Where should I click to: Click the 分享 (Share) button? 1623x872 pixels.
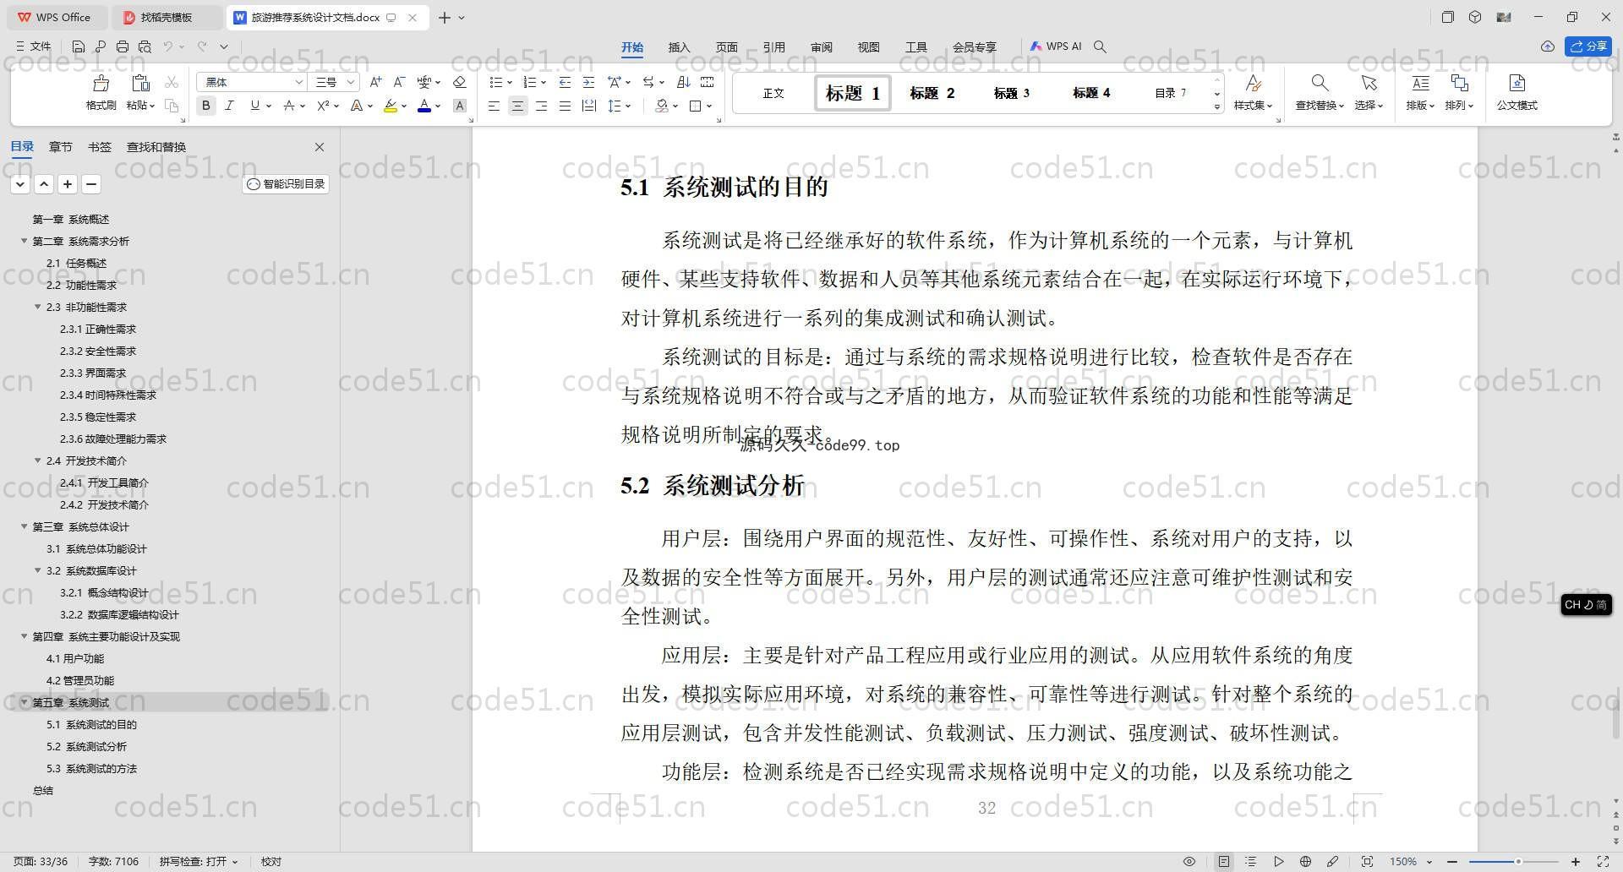[x=1588, y=46]
